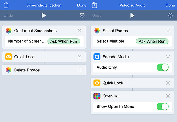Change Number of Screenshots Ask When Run value

coord(64,41)
